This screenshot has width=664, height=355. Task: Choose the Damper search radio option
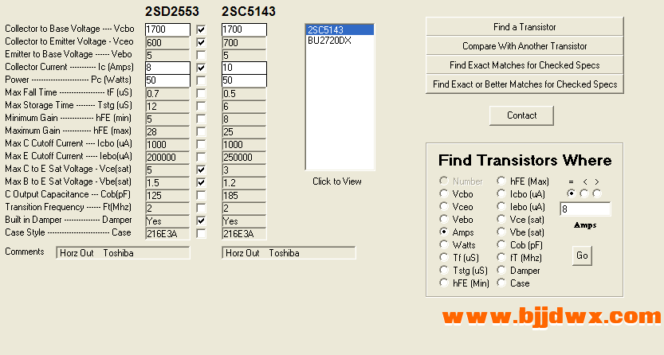(501, 271)
